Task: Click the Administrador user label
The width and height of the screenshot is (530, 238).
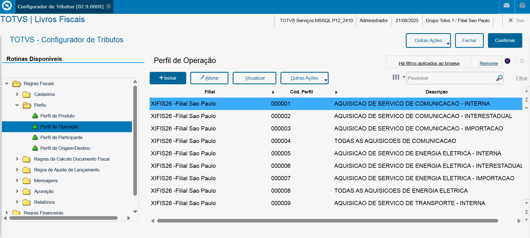Action: 374,20
